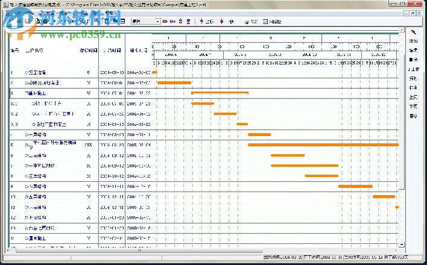Click the 子工作 button in right sidebar
Viewport: 427px width, 265px height.
[413, 69]
